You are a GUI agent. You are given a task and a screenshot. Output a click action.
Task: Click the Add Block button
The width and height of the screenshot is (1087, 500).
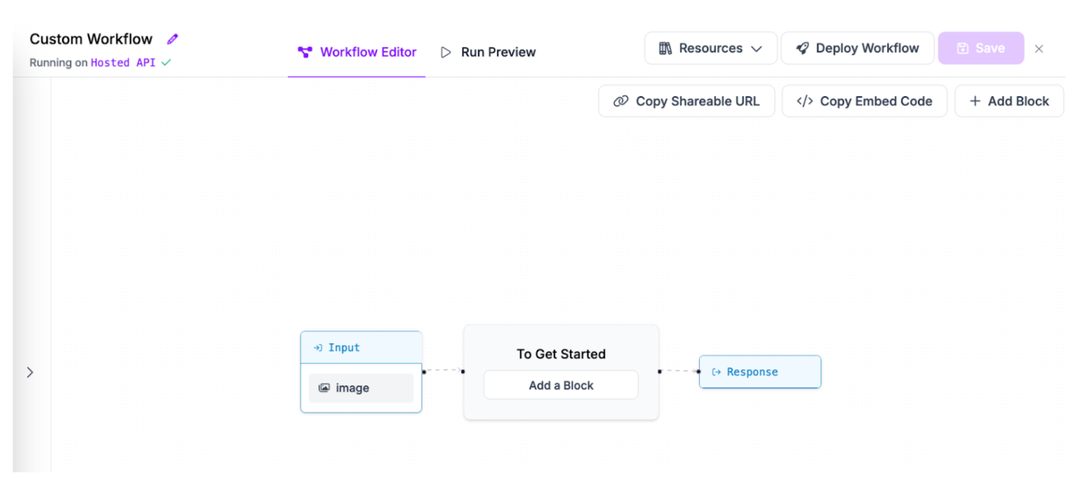pyautogui.click(x=1009, y=101)
